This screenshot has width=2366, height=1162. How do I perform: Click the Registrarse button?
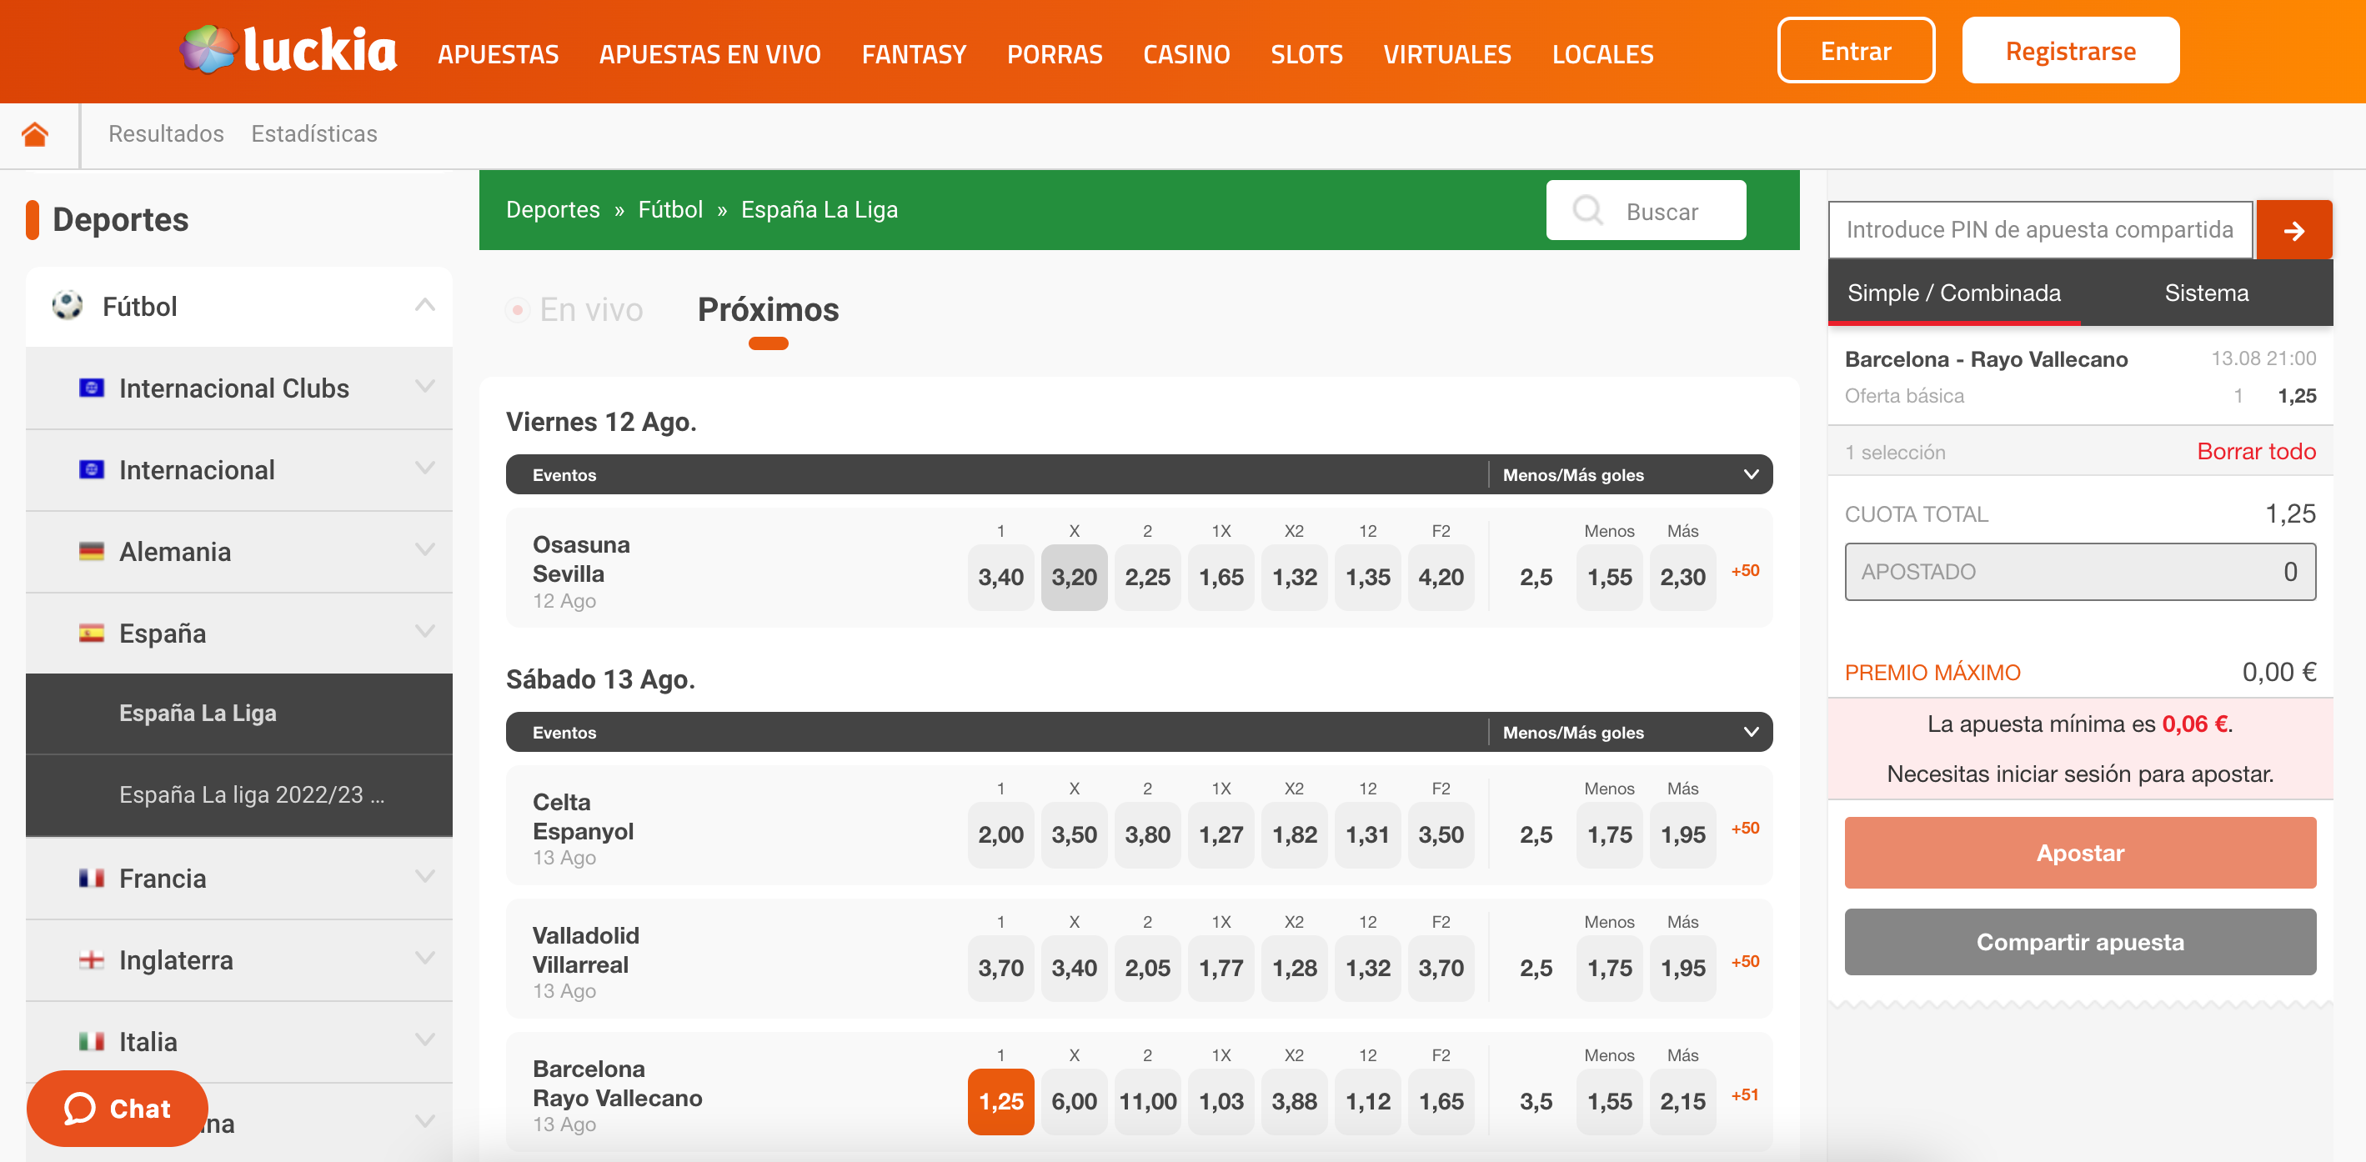pos(2070,51)
